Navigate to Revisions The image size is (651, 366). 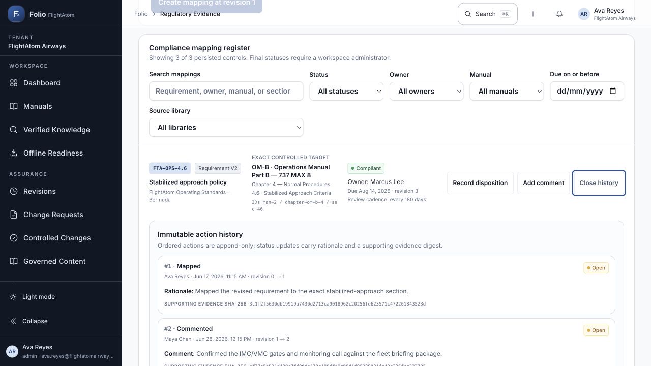pyautogui.click(x=61, y=191)
